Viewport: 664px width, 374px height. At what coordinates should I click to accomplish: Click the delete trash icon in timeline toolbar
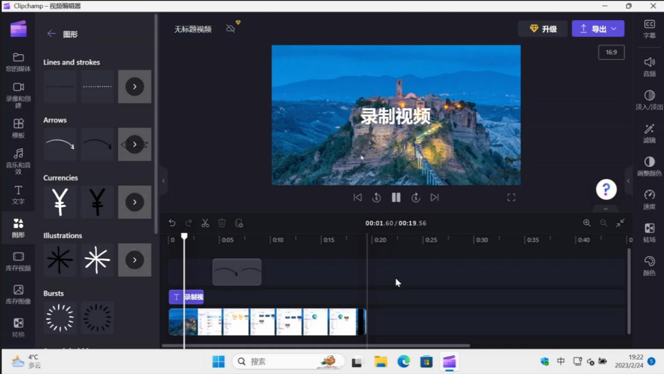click(x=222, y=223)
